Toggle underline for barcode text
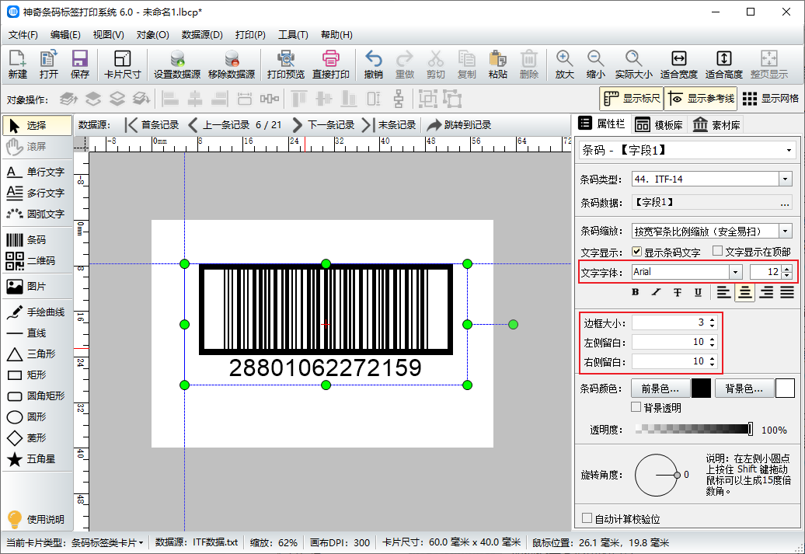The height and width of the screenshot is (554, 805). (698, 292)
